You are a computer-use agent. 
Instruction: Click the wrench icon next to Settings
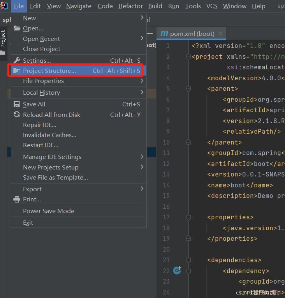[17, 60]
